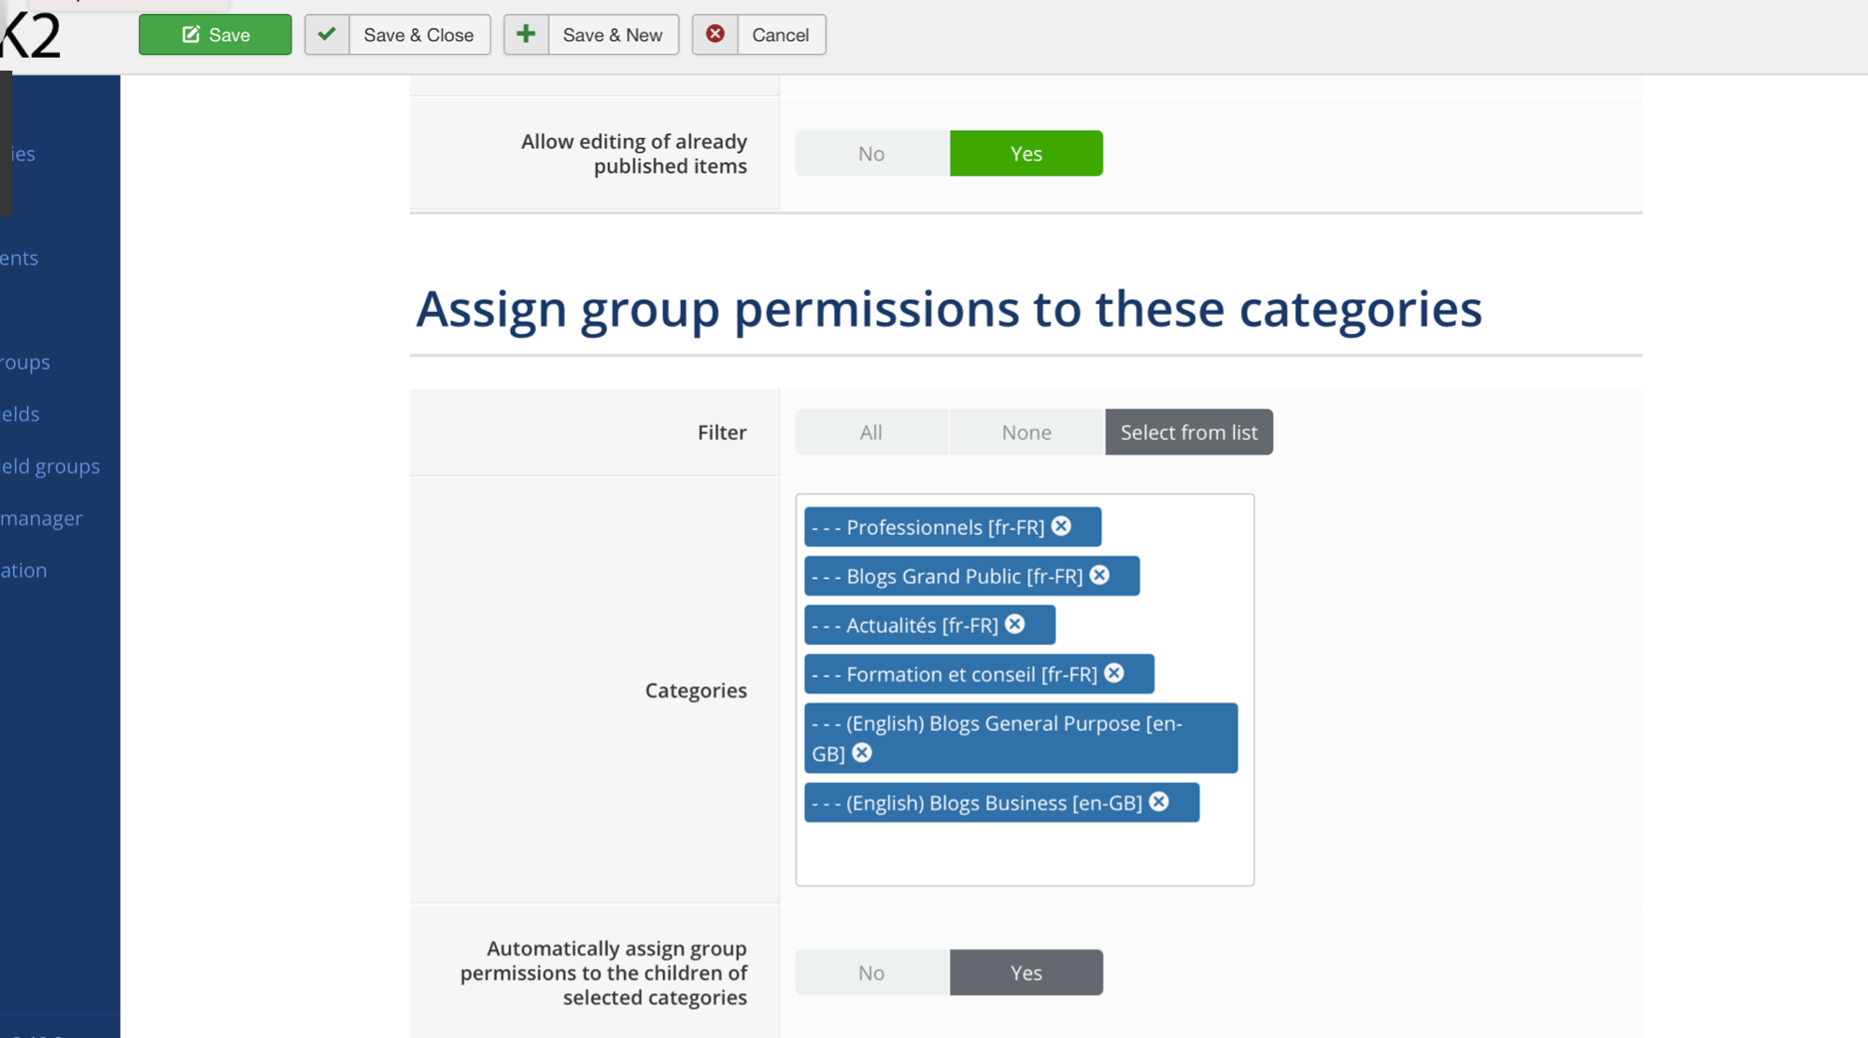Viewport: 1868px width, 1038px height.
Task: Open the field groups sidebar link
Action: 50,466
